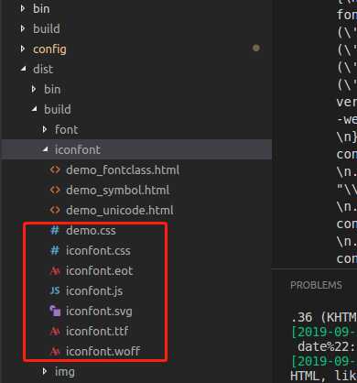Click the HTML icon of demo_symbol.html
The width and height of the screenshot is (357, 383).
pyautogui.click(x=55, y=190)
